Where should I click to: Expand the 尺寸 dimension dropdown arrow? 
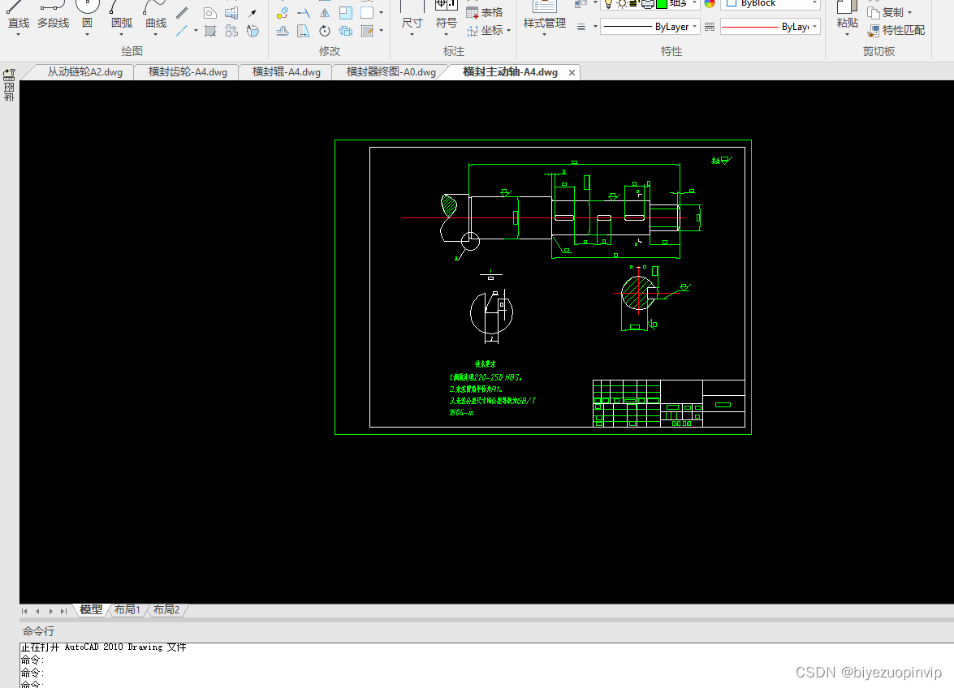click(x=412, y=35)
